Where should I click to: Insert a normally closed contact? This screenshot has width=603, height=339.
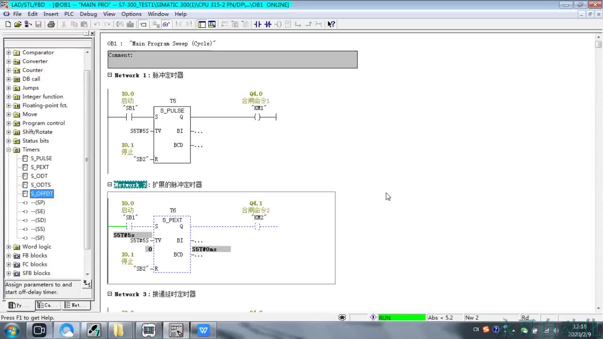[268, 24]
